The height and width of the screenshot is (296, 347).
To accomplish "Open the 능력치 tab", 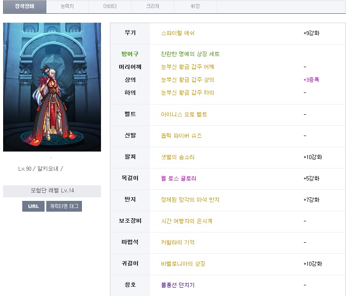I will (67, 7).
